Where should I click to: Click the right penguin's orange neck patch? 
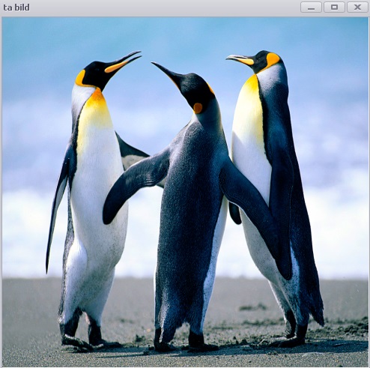(273, 60)
